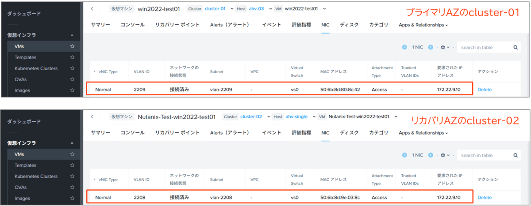This screenshot has width=531, height=206.
Task: Star the VMs item in the top sidebar
Action: point(72,46)
